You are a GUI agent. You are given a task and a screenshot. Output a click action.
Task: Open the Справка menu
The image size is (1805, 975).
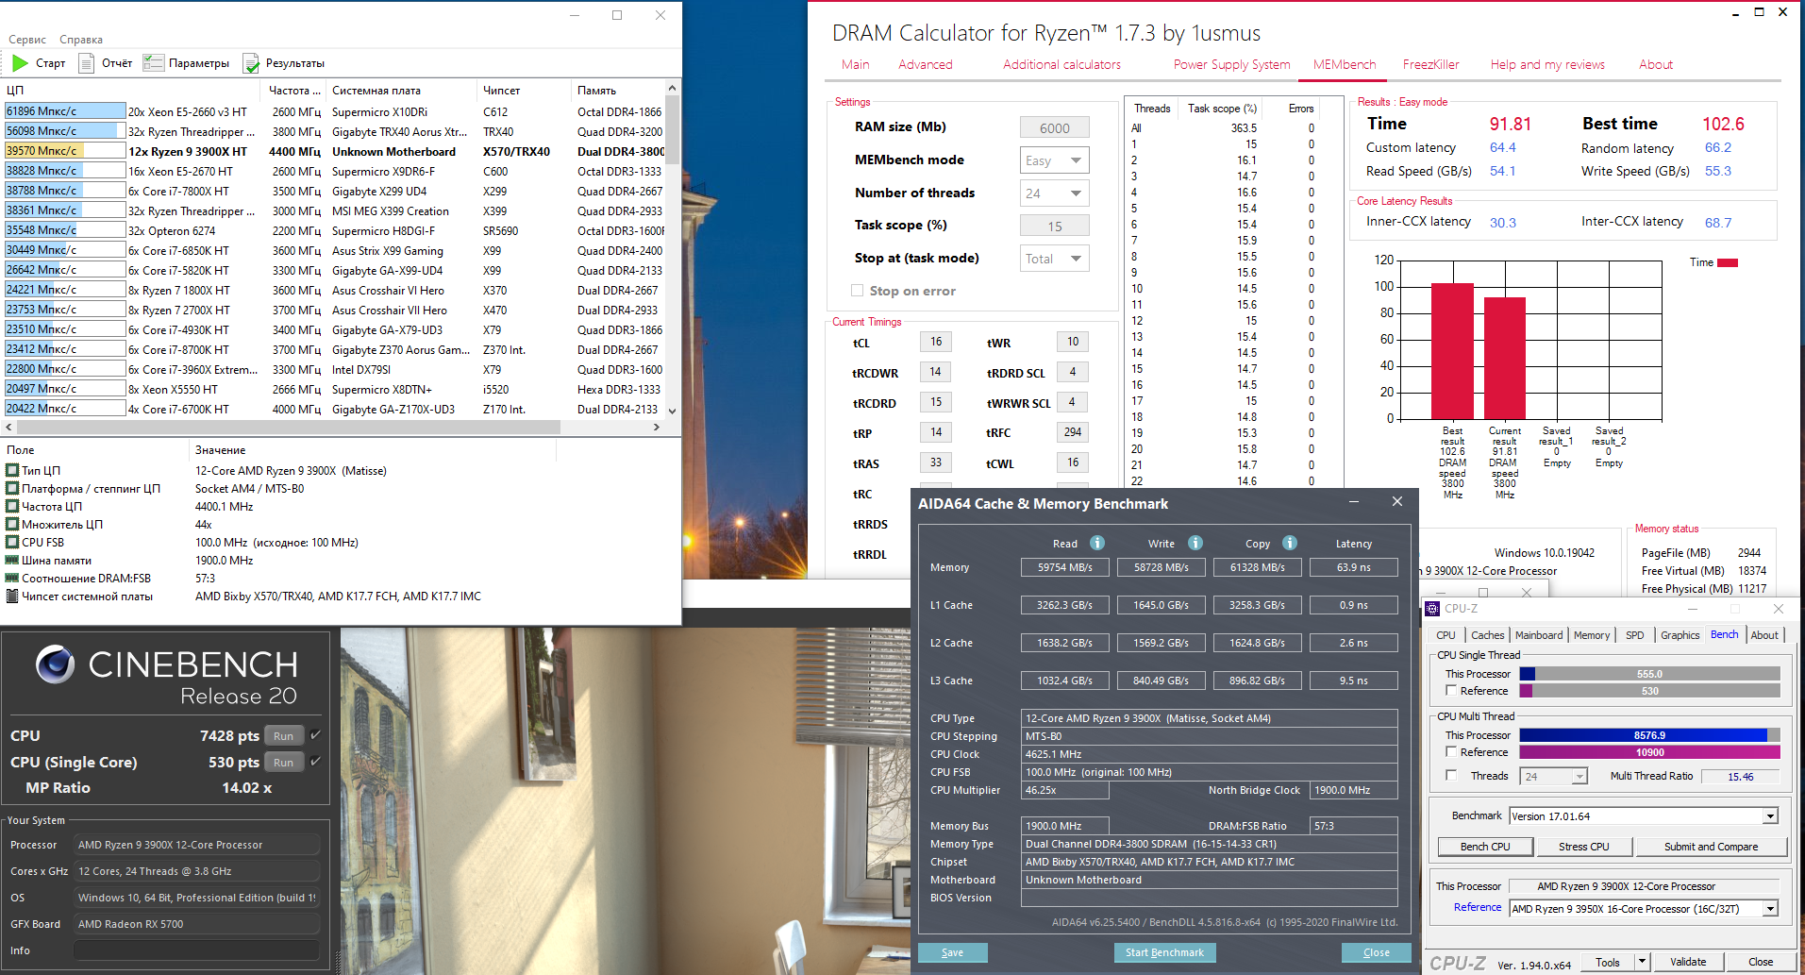pyautogui.click(x=81, y=40)
